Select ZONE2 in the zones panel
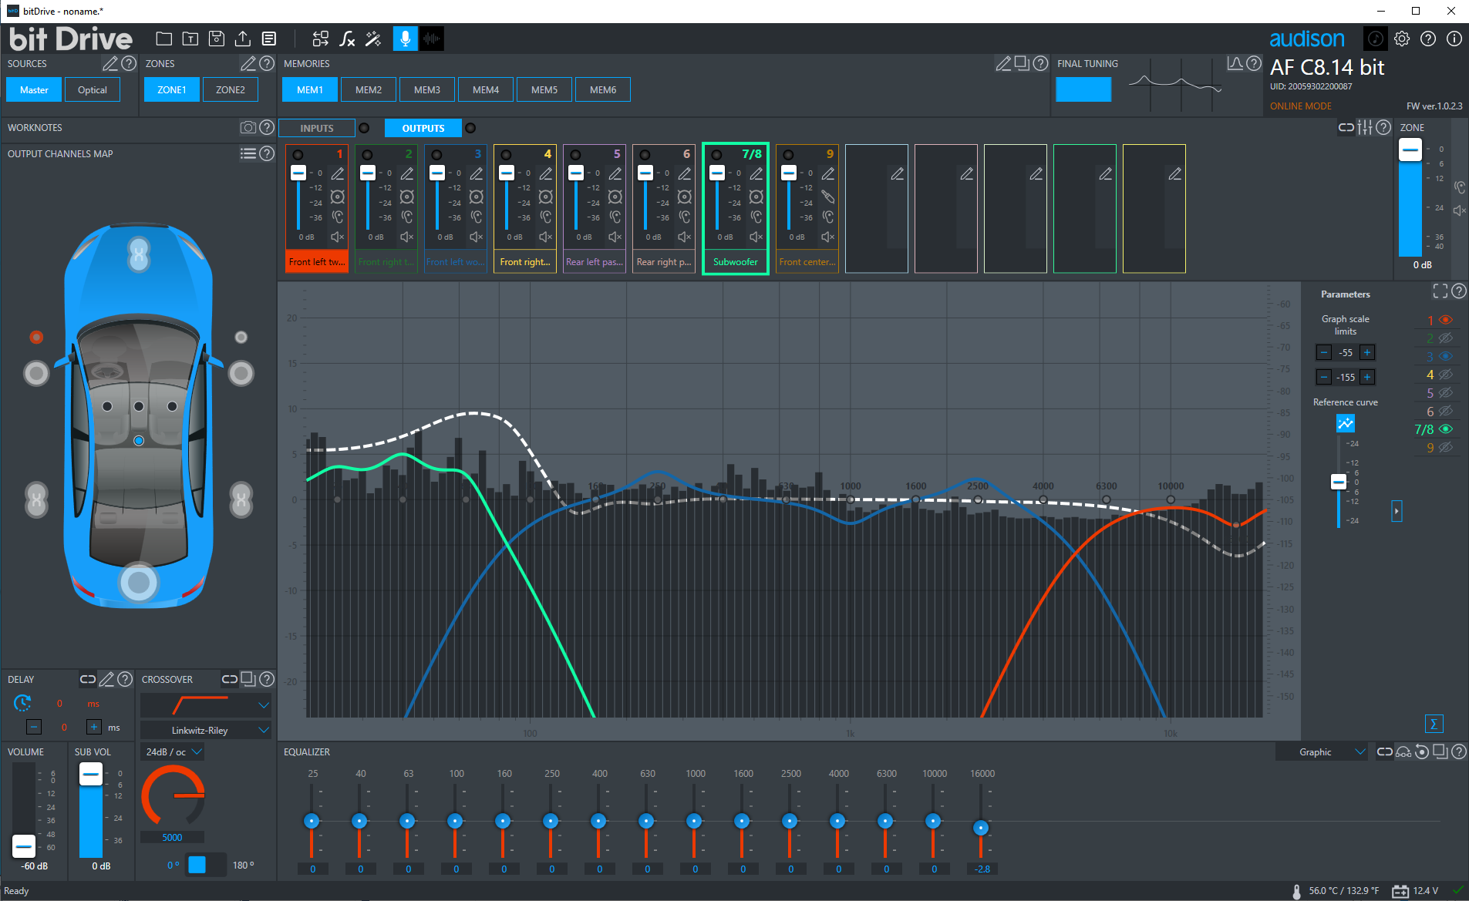Screen dimensions: 1469x901 point(231,89)
